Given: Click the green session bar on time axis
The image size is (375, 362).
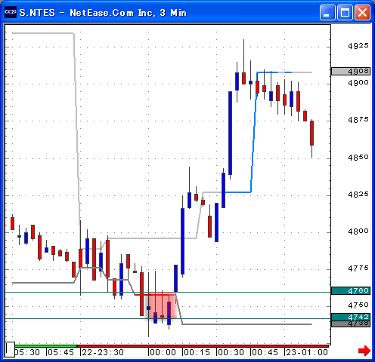Looking at the screenshot, I should (x=45, y=346).
